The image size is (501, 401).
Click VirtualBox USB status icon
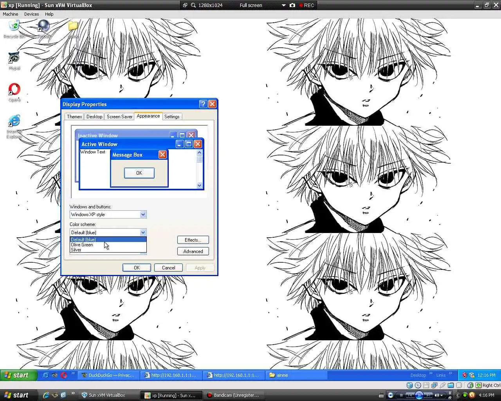point(443,385)
